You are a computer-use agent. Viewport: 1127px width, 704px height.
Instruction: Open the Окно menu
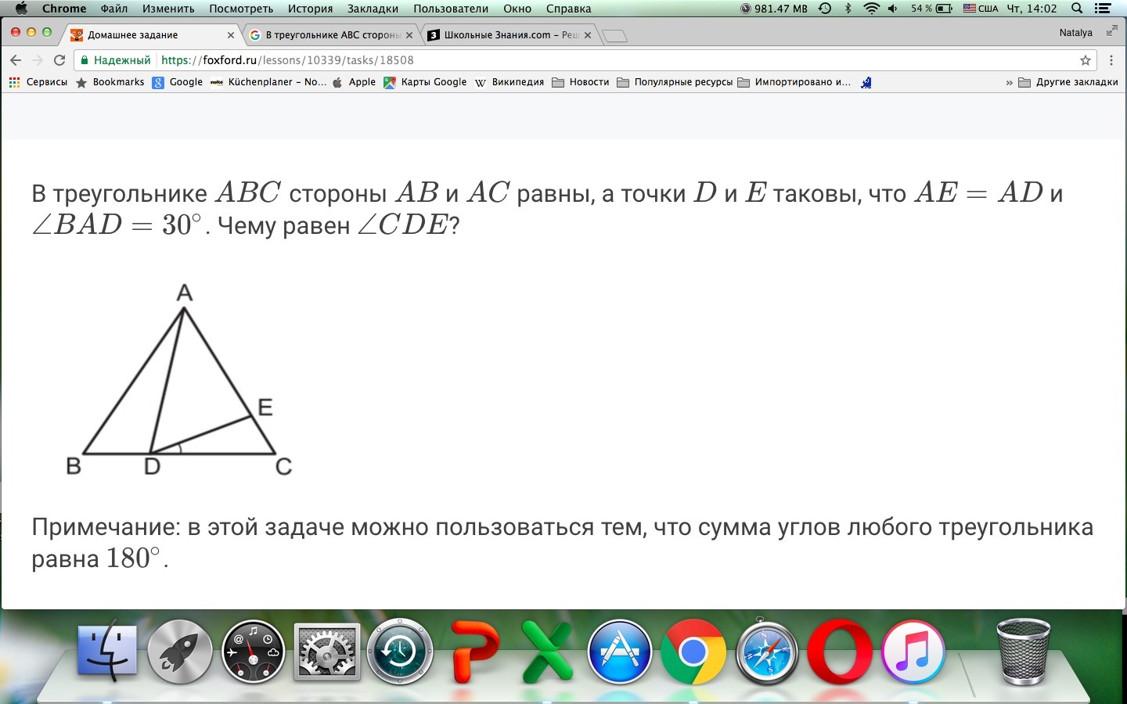(x=517, y=9)
